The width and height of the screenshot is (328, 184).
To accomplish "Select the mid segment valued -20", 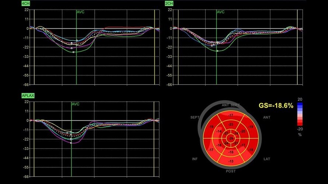I will pos(243,132).
